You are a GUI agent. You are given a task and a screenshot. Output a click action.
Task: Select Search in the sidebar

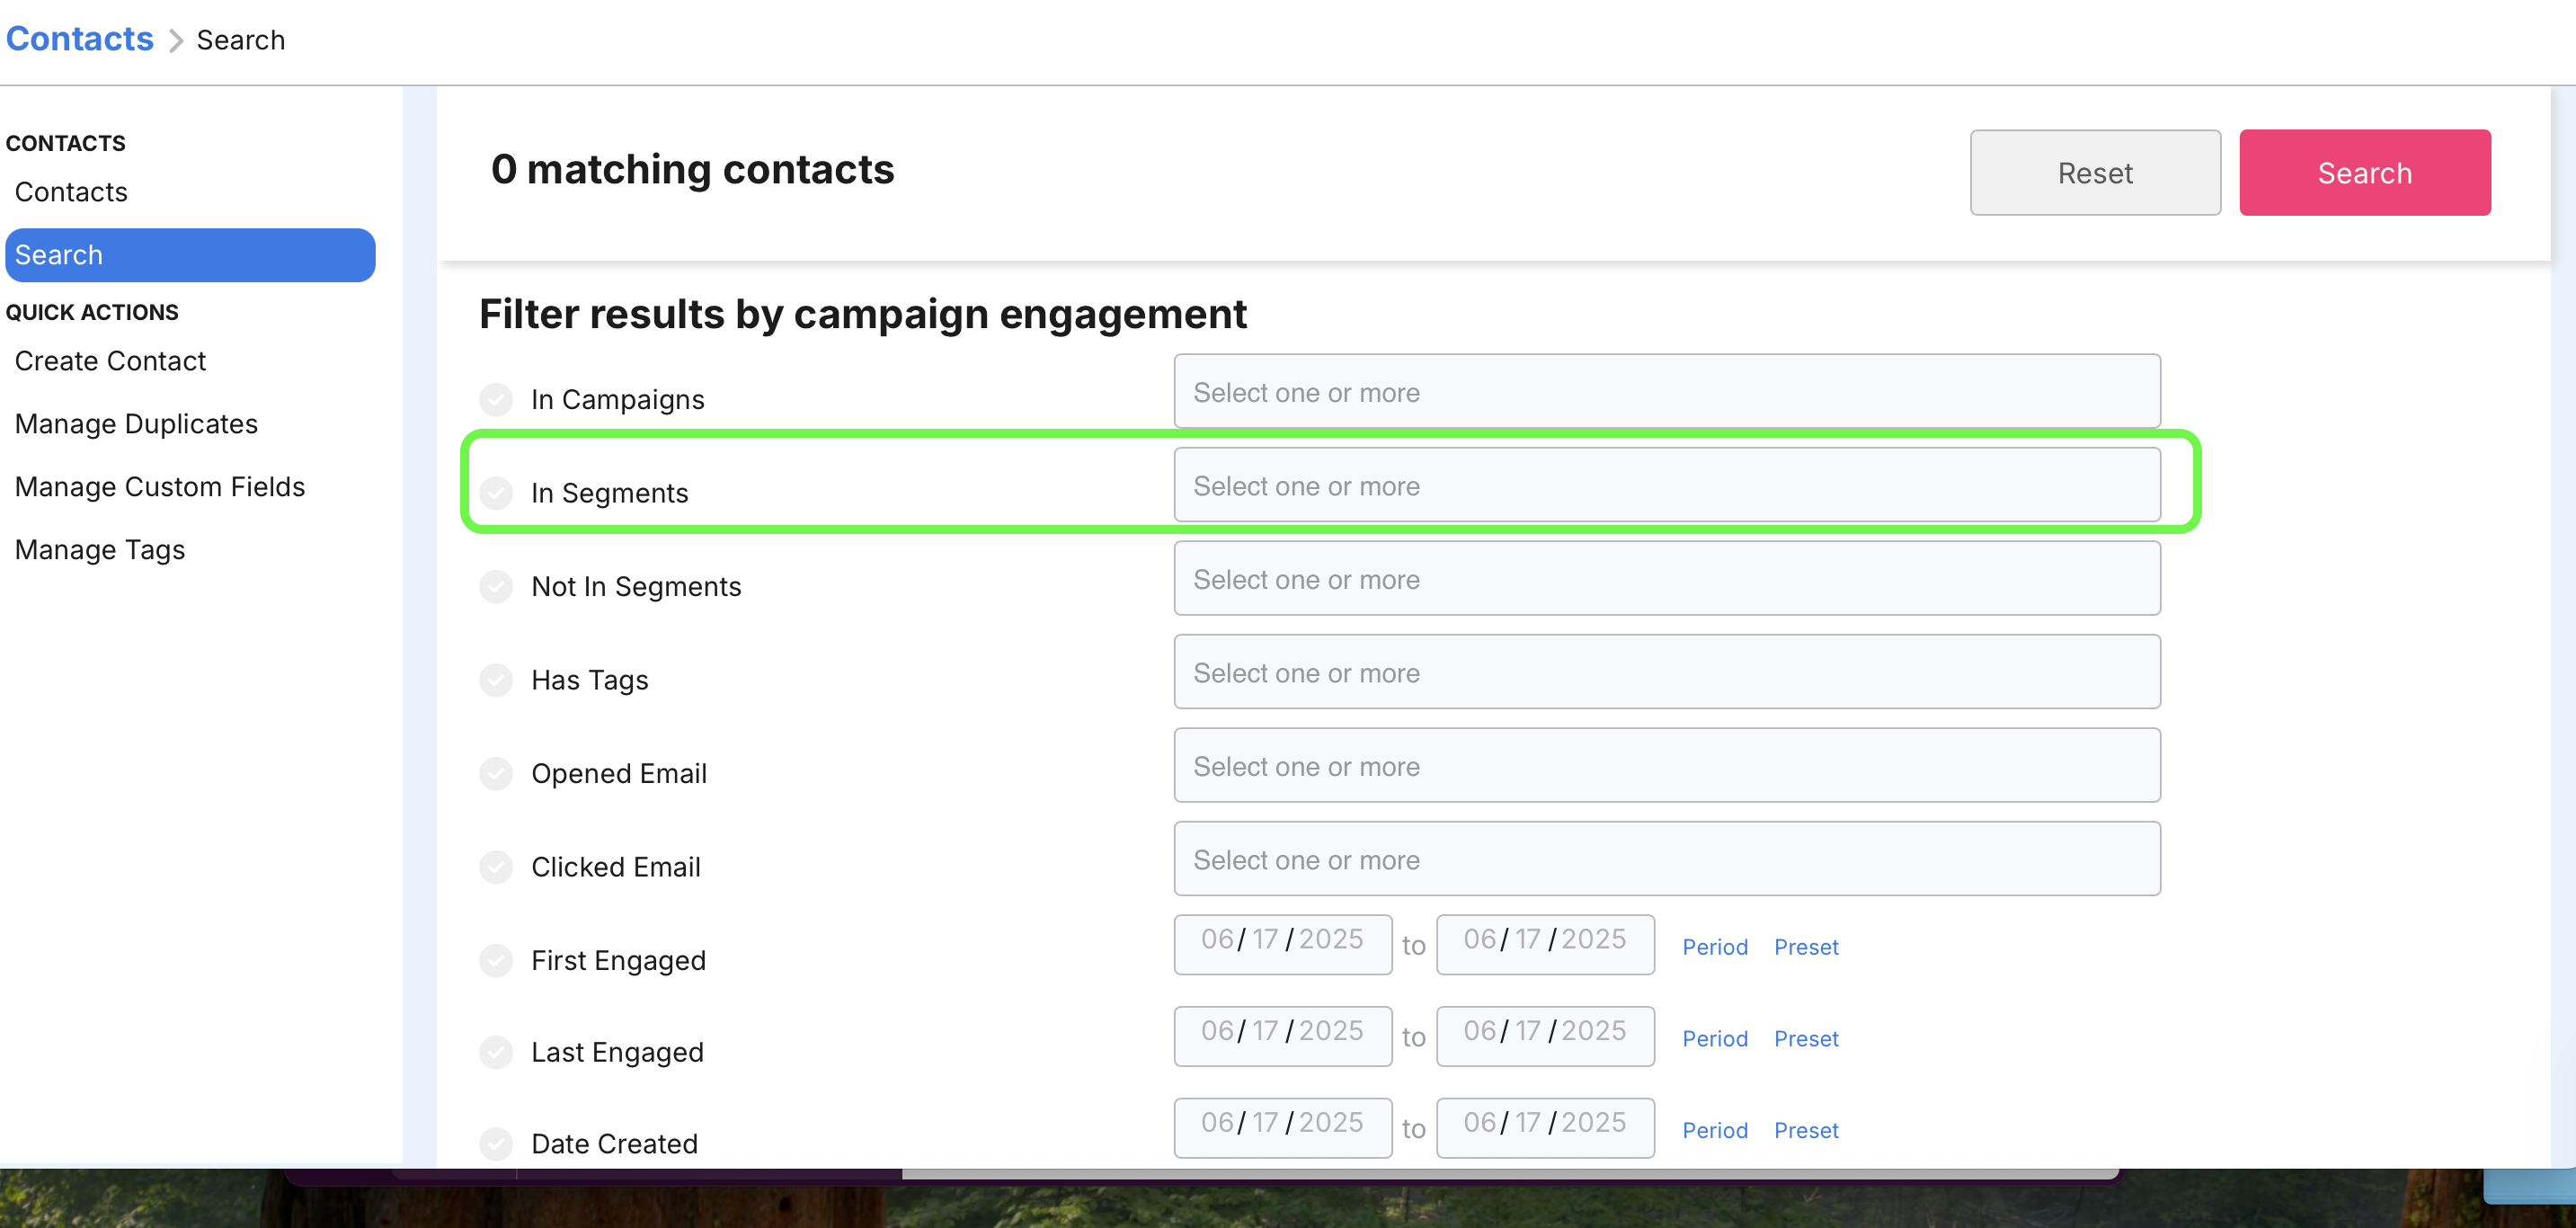tap(190, 255)
